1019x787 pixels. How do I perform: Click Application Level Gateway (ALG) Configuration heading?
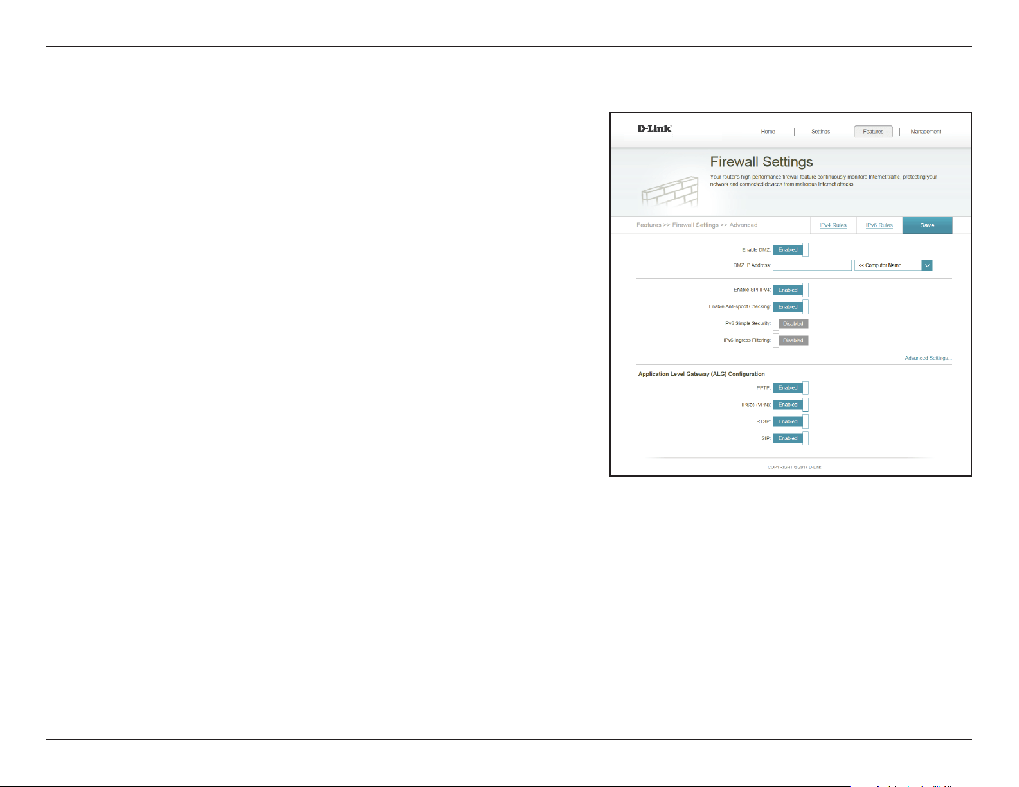pos(701,374)
